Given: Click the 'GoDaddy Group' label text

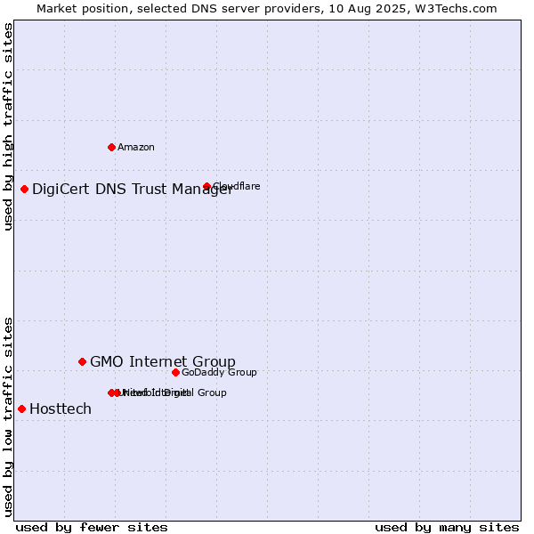Looking at the screenshot, I should click(219, 373).
